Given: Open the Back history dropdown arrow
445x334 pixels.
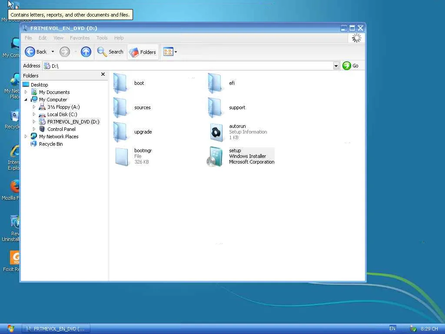Looking at the screenshot, I should click(x=53, y=52).
